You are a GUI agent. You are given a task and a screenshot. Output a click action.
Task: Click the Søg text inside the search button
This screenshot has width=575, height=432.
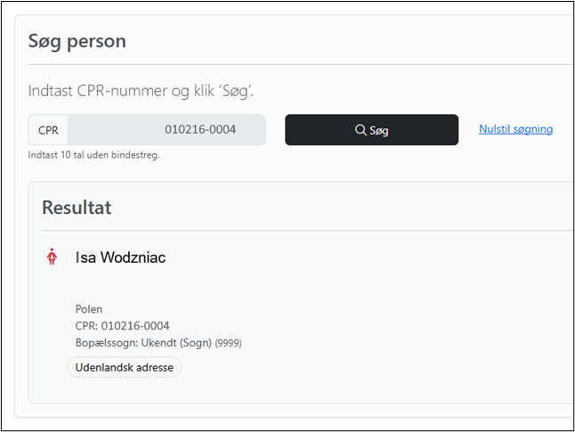(379, 130)
